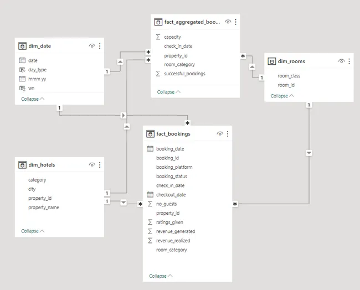This screenshot has width=360, height=290.
Task: Toggle visibility eye of dim_date table
Action: 92,46
